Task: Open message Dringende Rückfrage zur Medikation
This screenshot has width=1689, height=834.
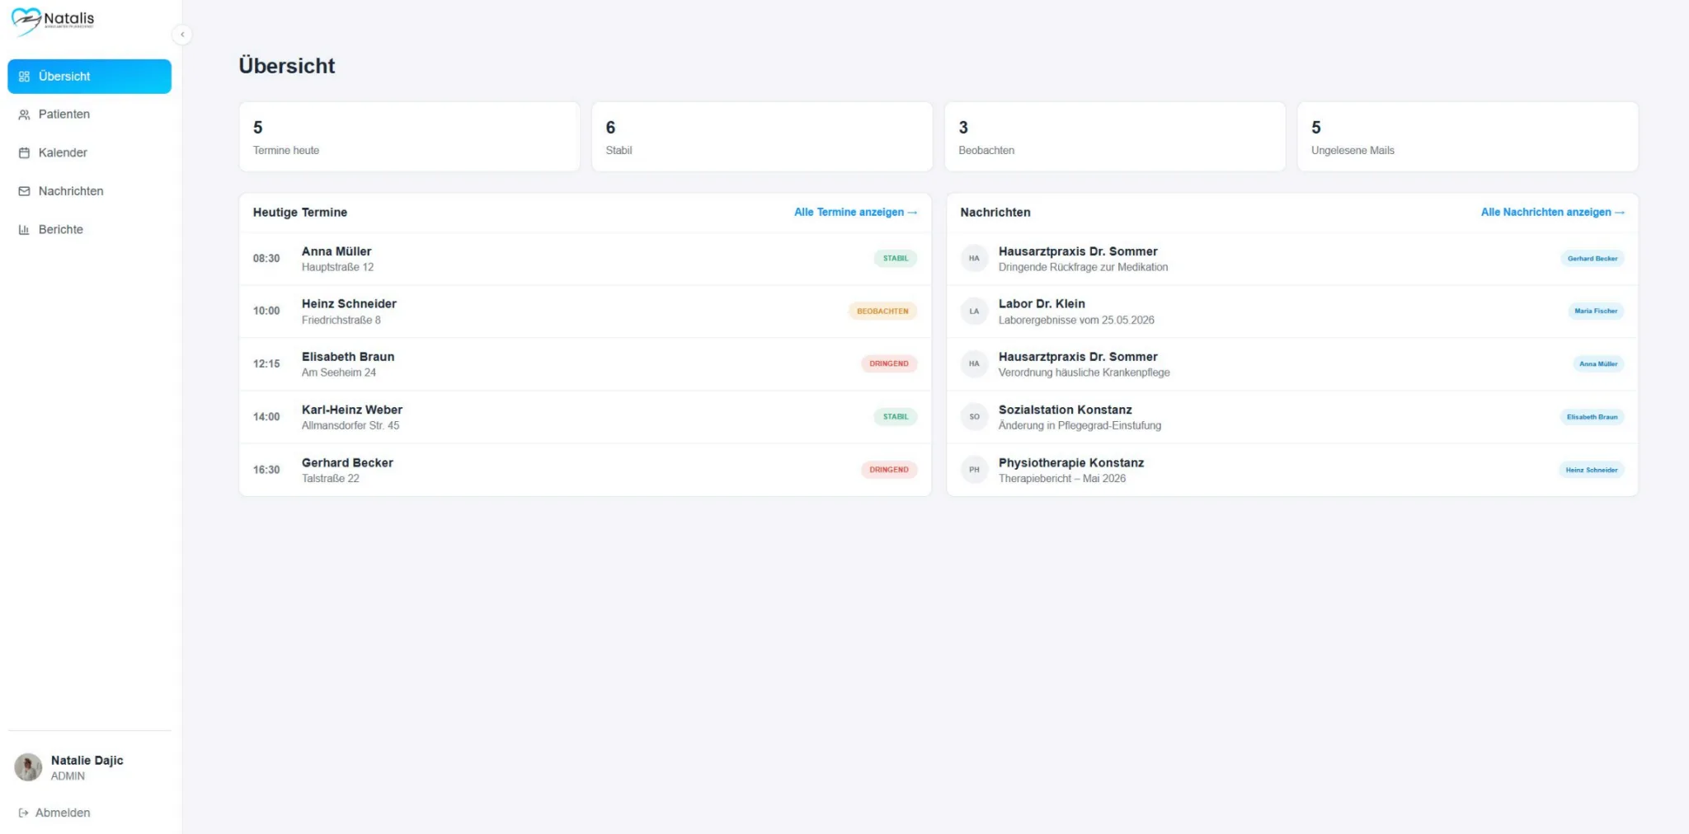Action: pos(1083,268)
